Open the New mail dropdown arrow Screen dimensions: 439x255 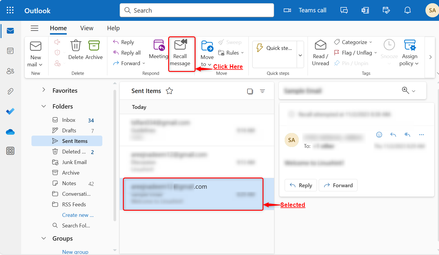click(x=41, y=65)
